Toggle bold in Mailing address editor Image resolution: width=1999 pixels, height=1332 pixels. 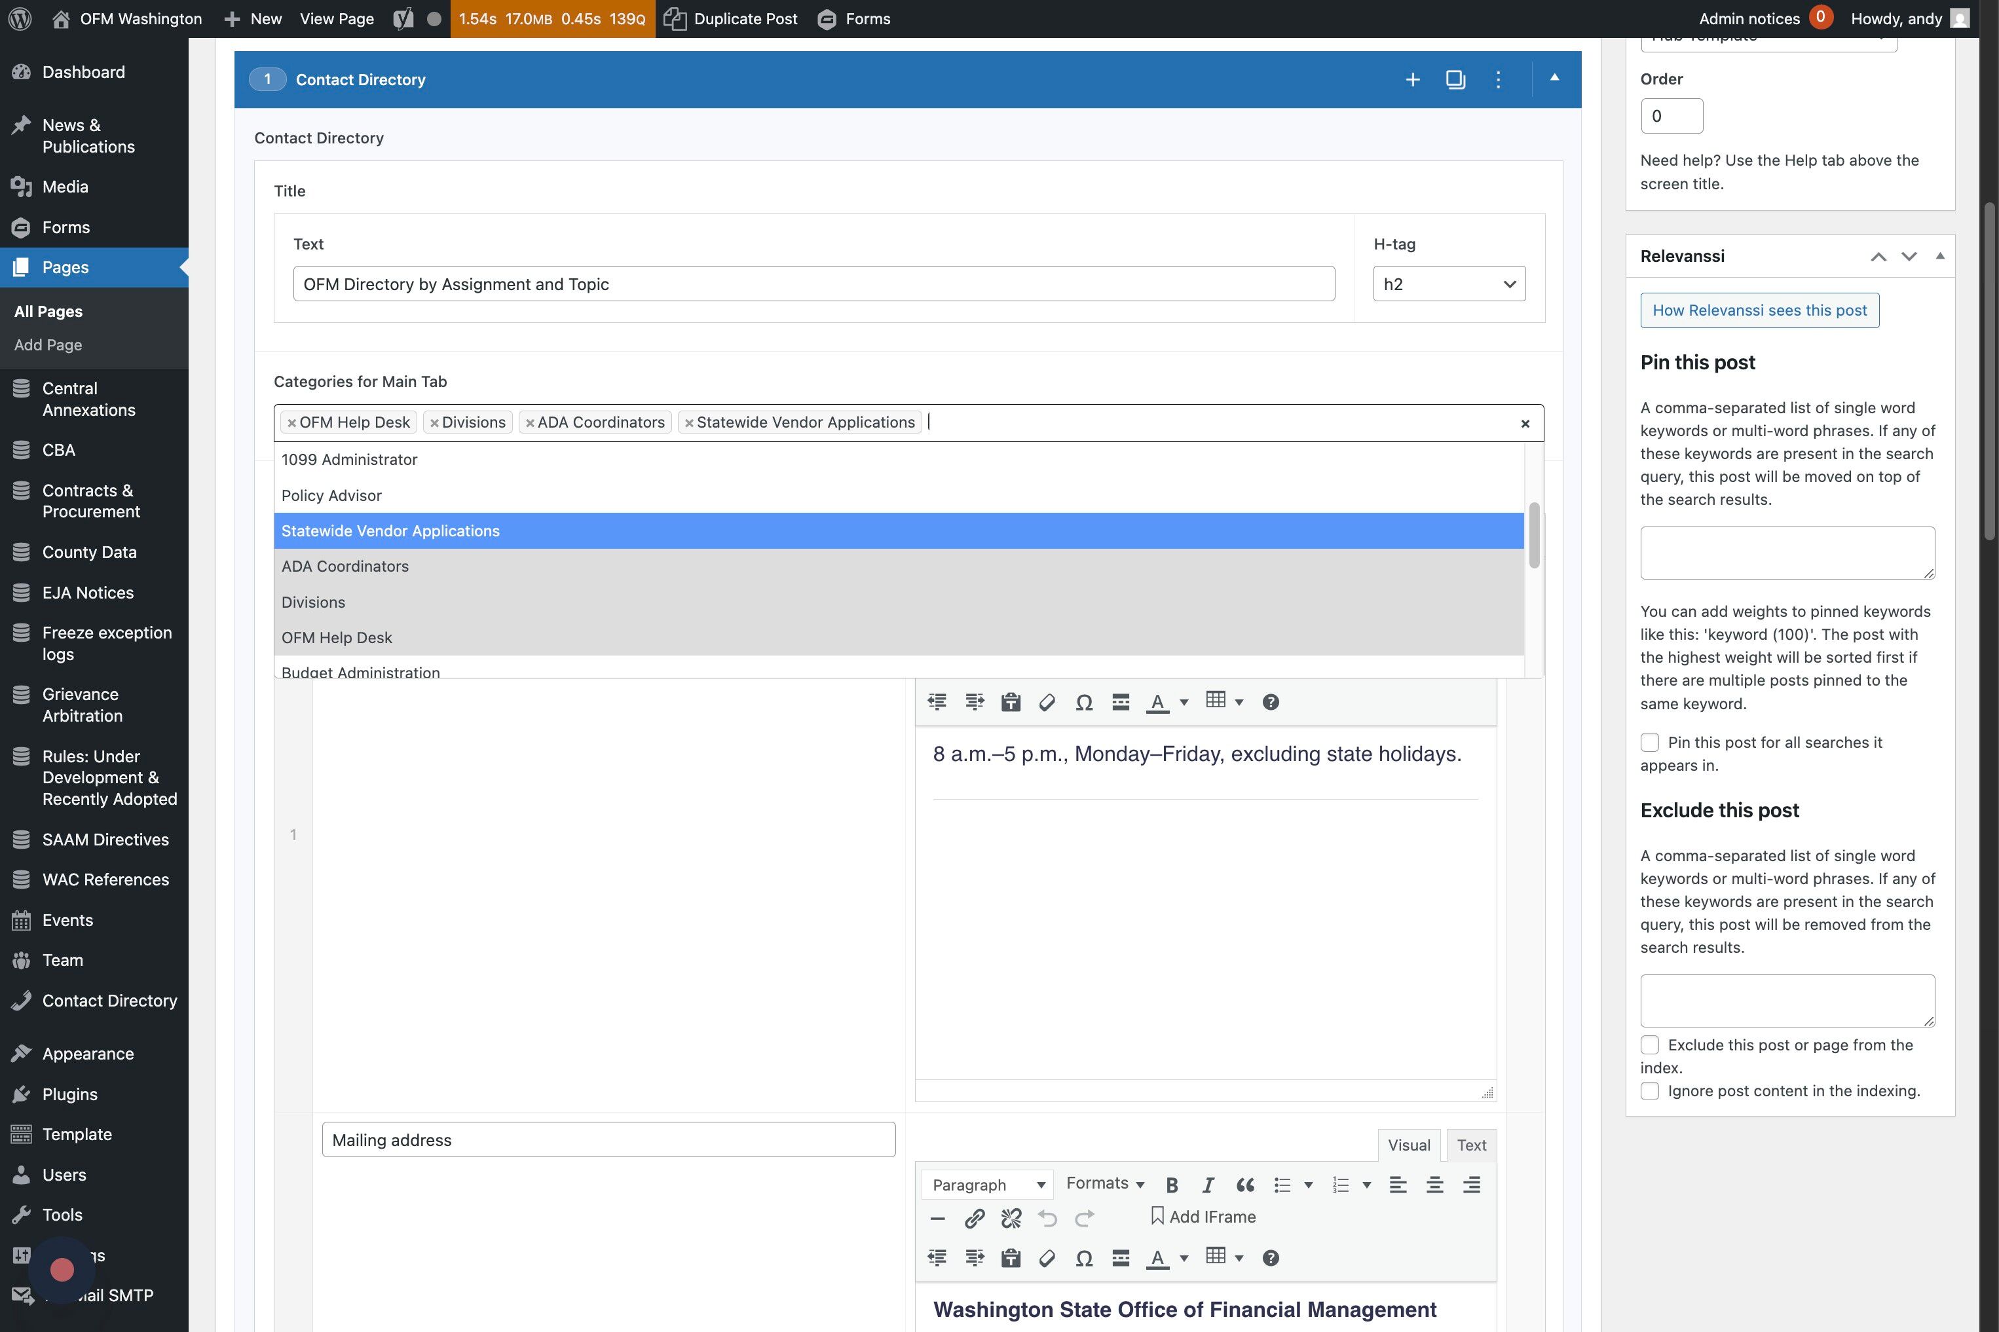1172,1185
